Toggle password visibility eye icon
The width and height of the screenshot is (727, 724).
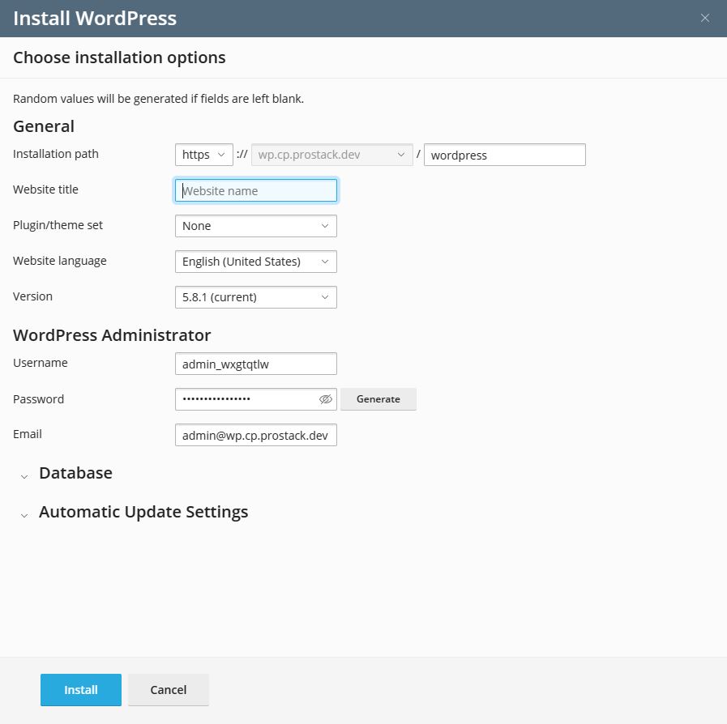point(326,399)
